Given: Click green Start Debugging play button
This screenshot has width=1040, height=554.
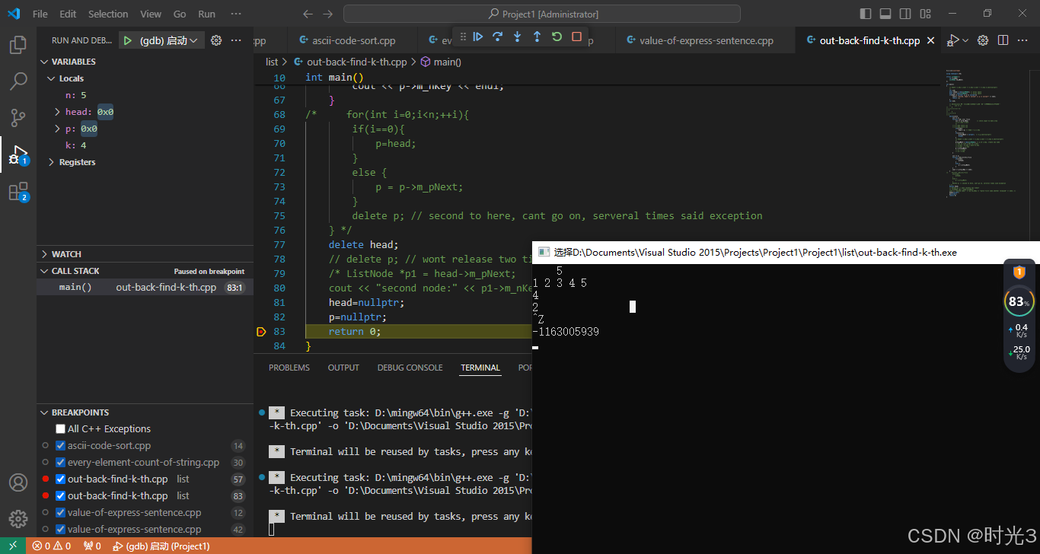Looking at the screenshot, I should [x=128, y=40].
